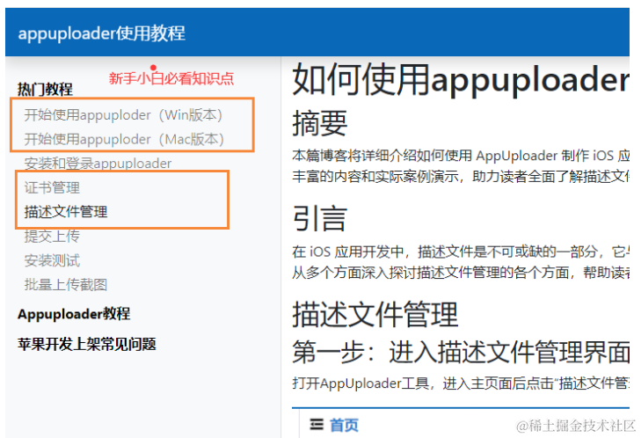Open 开始使用appuploder (Win版本) tutorial

(x=123, y=115)
